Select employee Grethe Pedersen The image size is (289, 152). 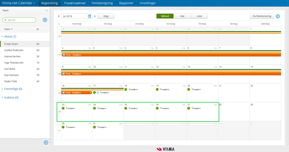click(25, 50)
